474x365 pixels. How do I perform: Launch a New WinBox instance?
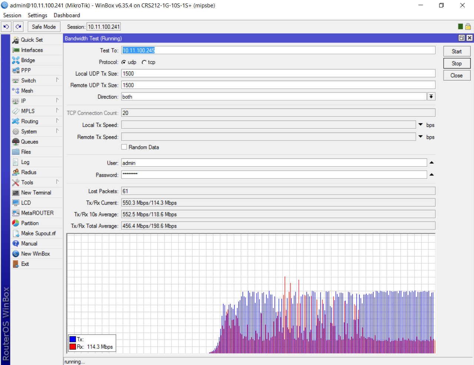pyautogui.click(x=35, y=254)
